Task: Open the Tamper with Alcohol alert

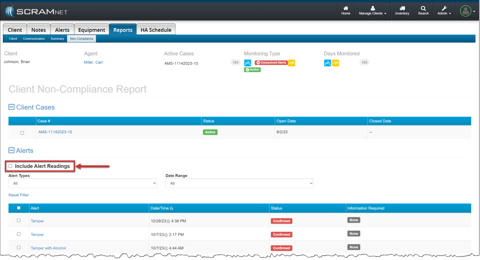Action: [x=48, y=248]
